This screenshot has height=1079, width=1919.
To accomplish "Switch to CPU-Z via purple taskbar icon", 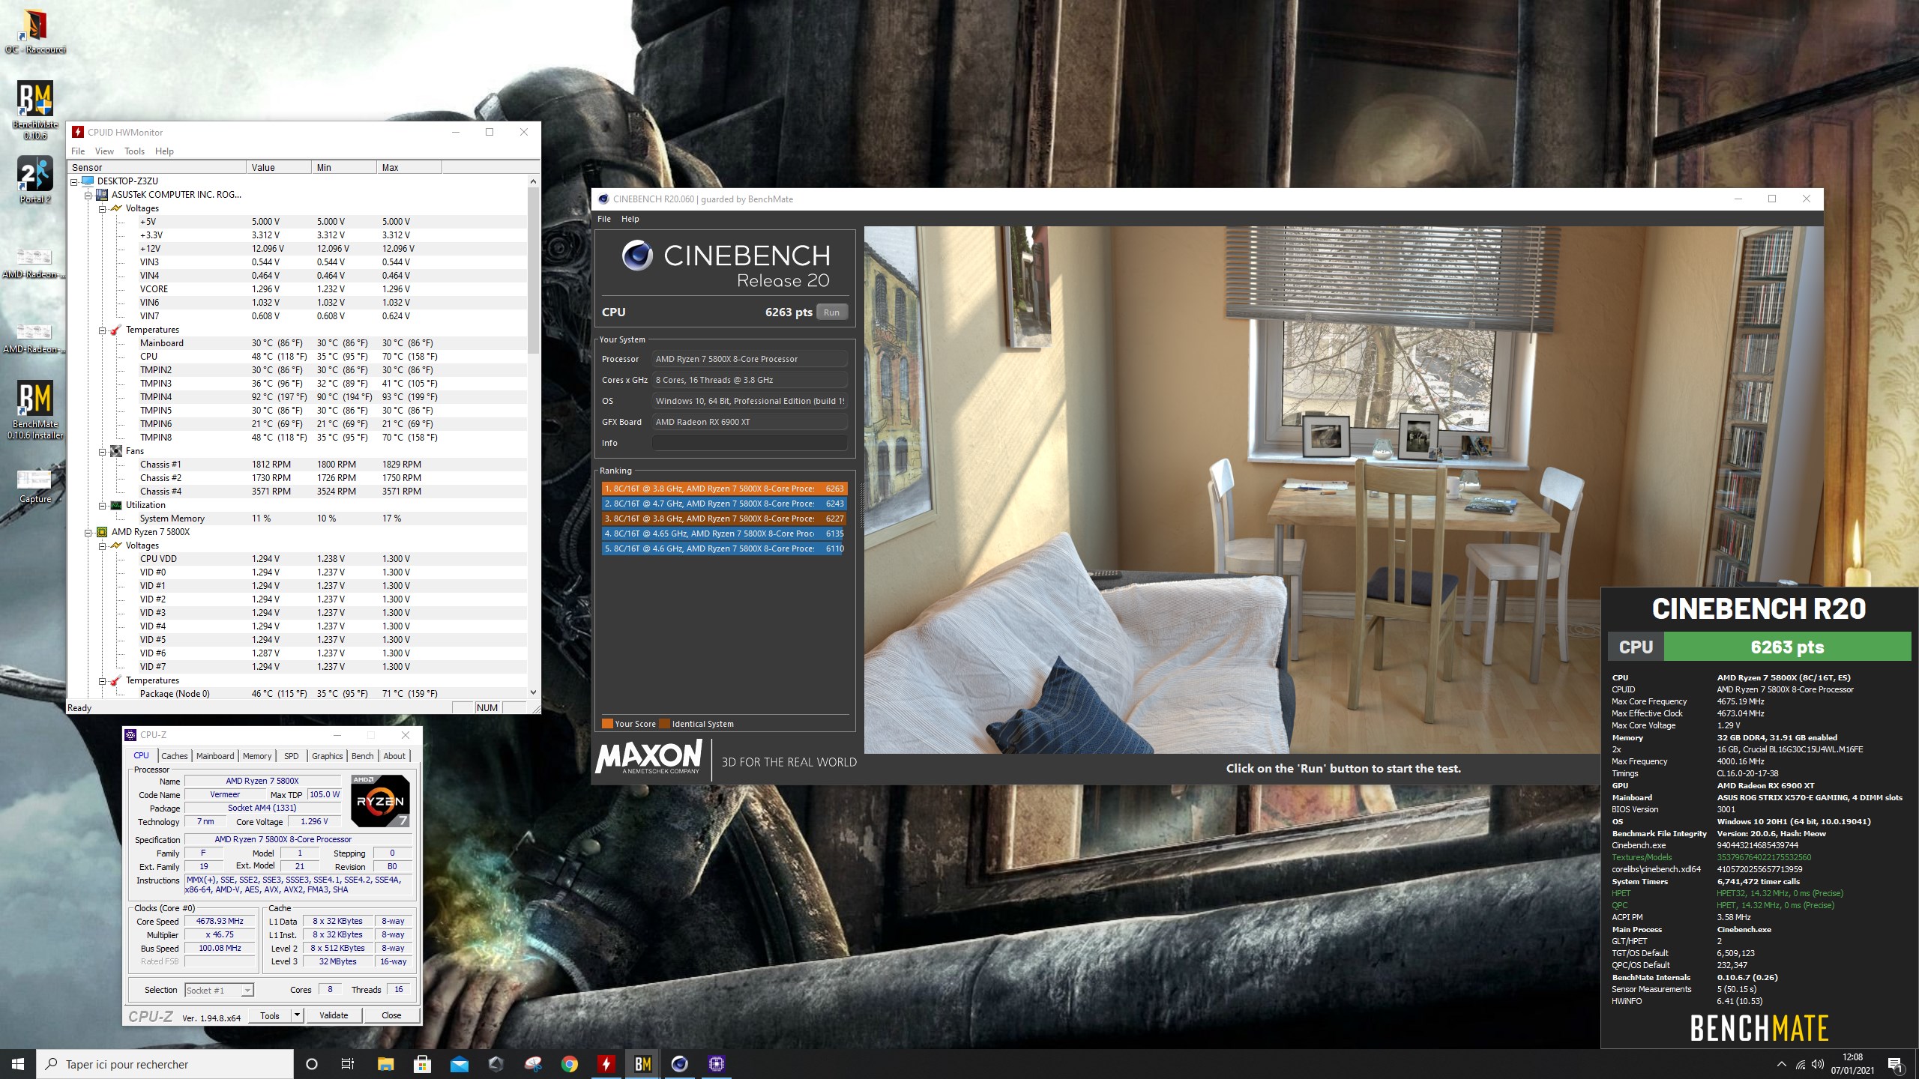I will 716,1064.
